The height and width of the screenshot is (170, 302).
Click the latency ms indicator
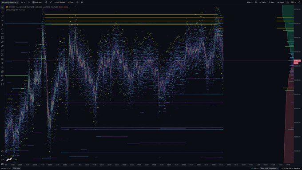point(255,168)
